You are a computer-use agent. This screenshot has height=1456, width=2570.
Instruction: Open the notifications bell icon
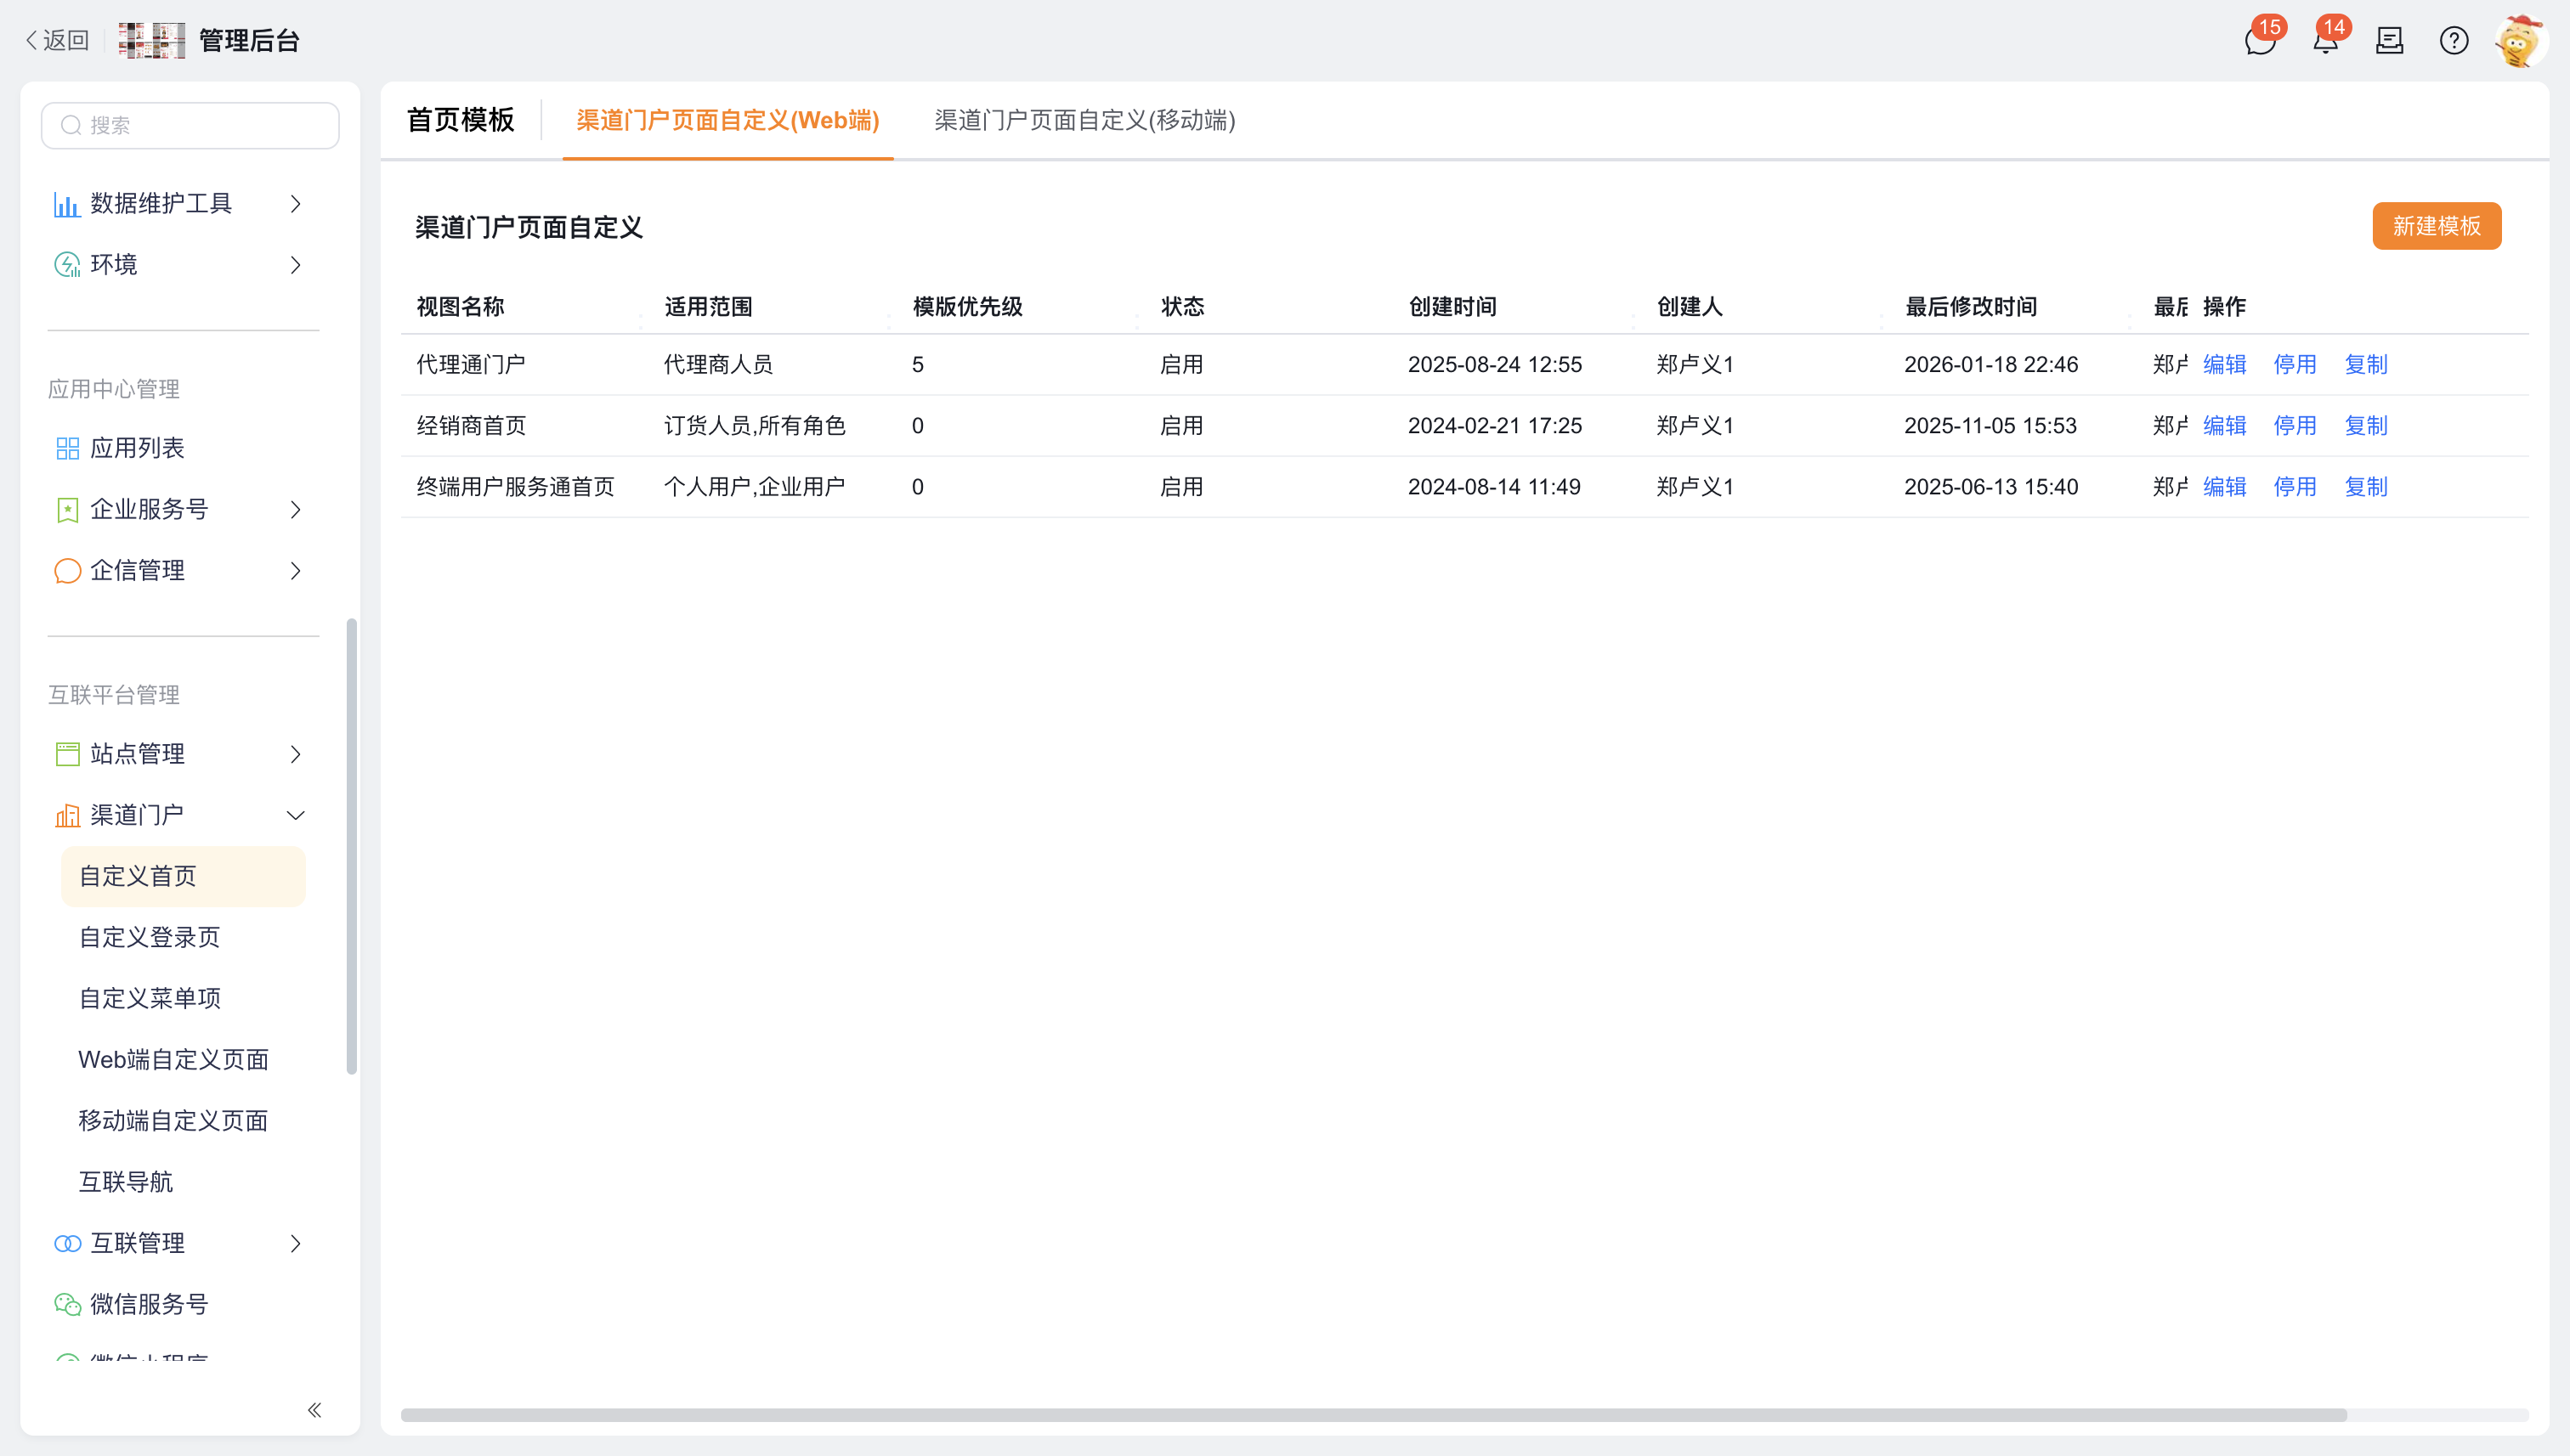(2325, 41)
